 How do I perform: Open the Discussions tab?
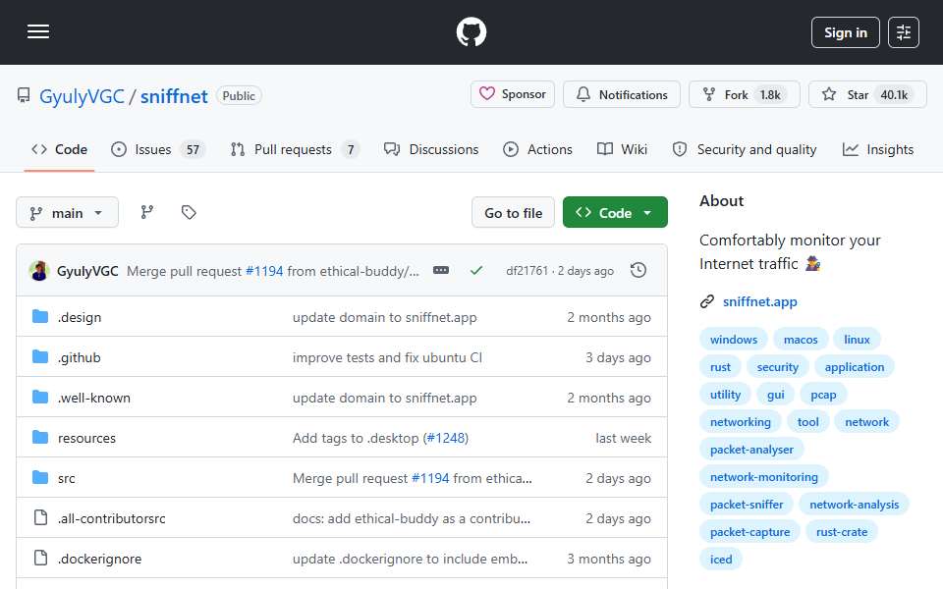pos(431,149)
